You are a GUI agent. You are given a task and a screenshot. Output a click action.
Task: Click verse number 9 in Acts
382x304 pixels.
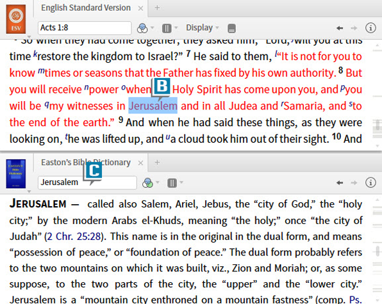pos(121,120)
